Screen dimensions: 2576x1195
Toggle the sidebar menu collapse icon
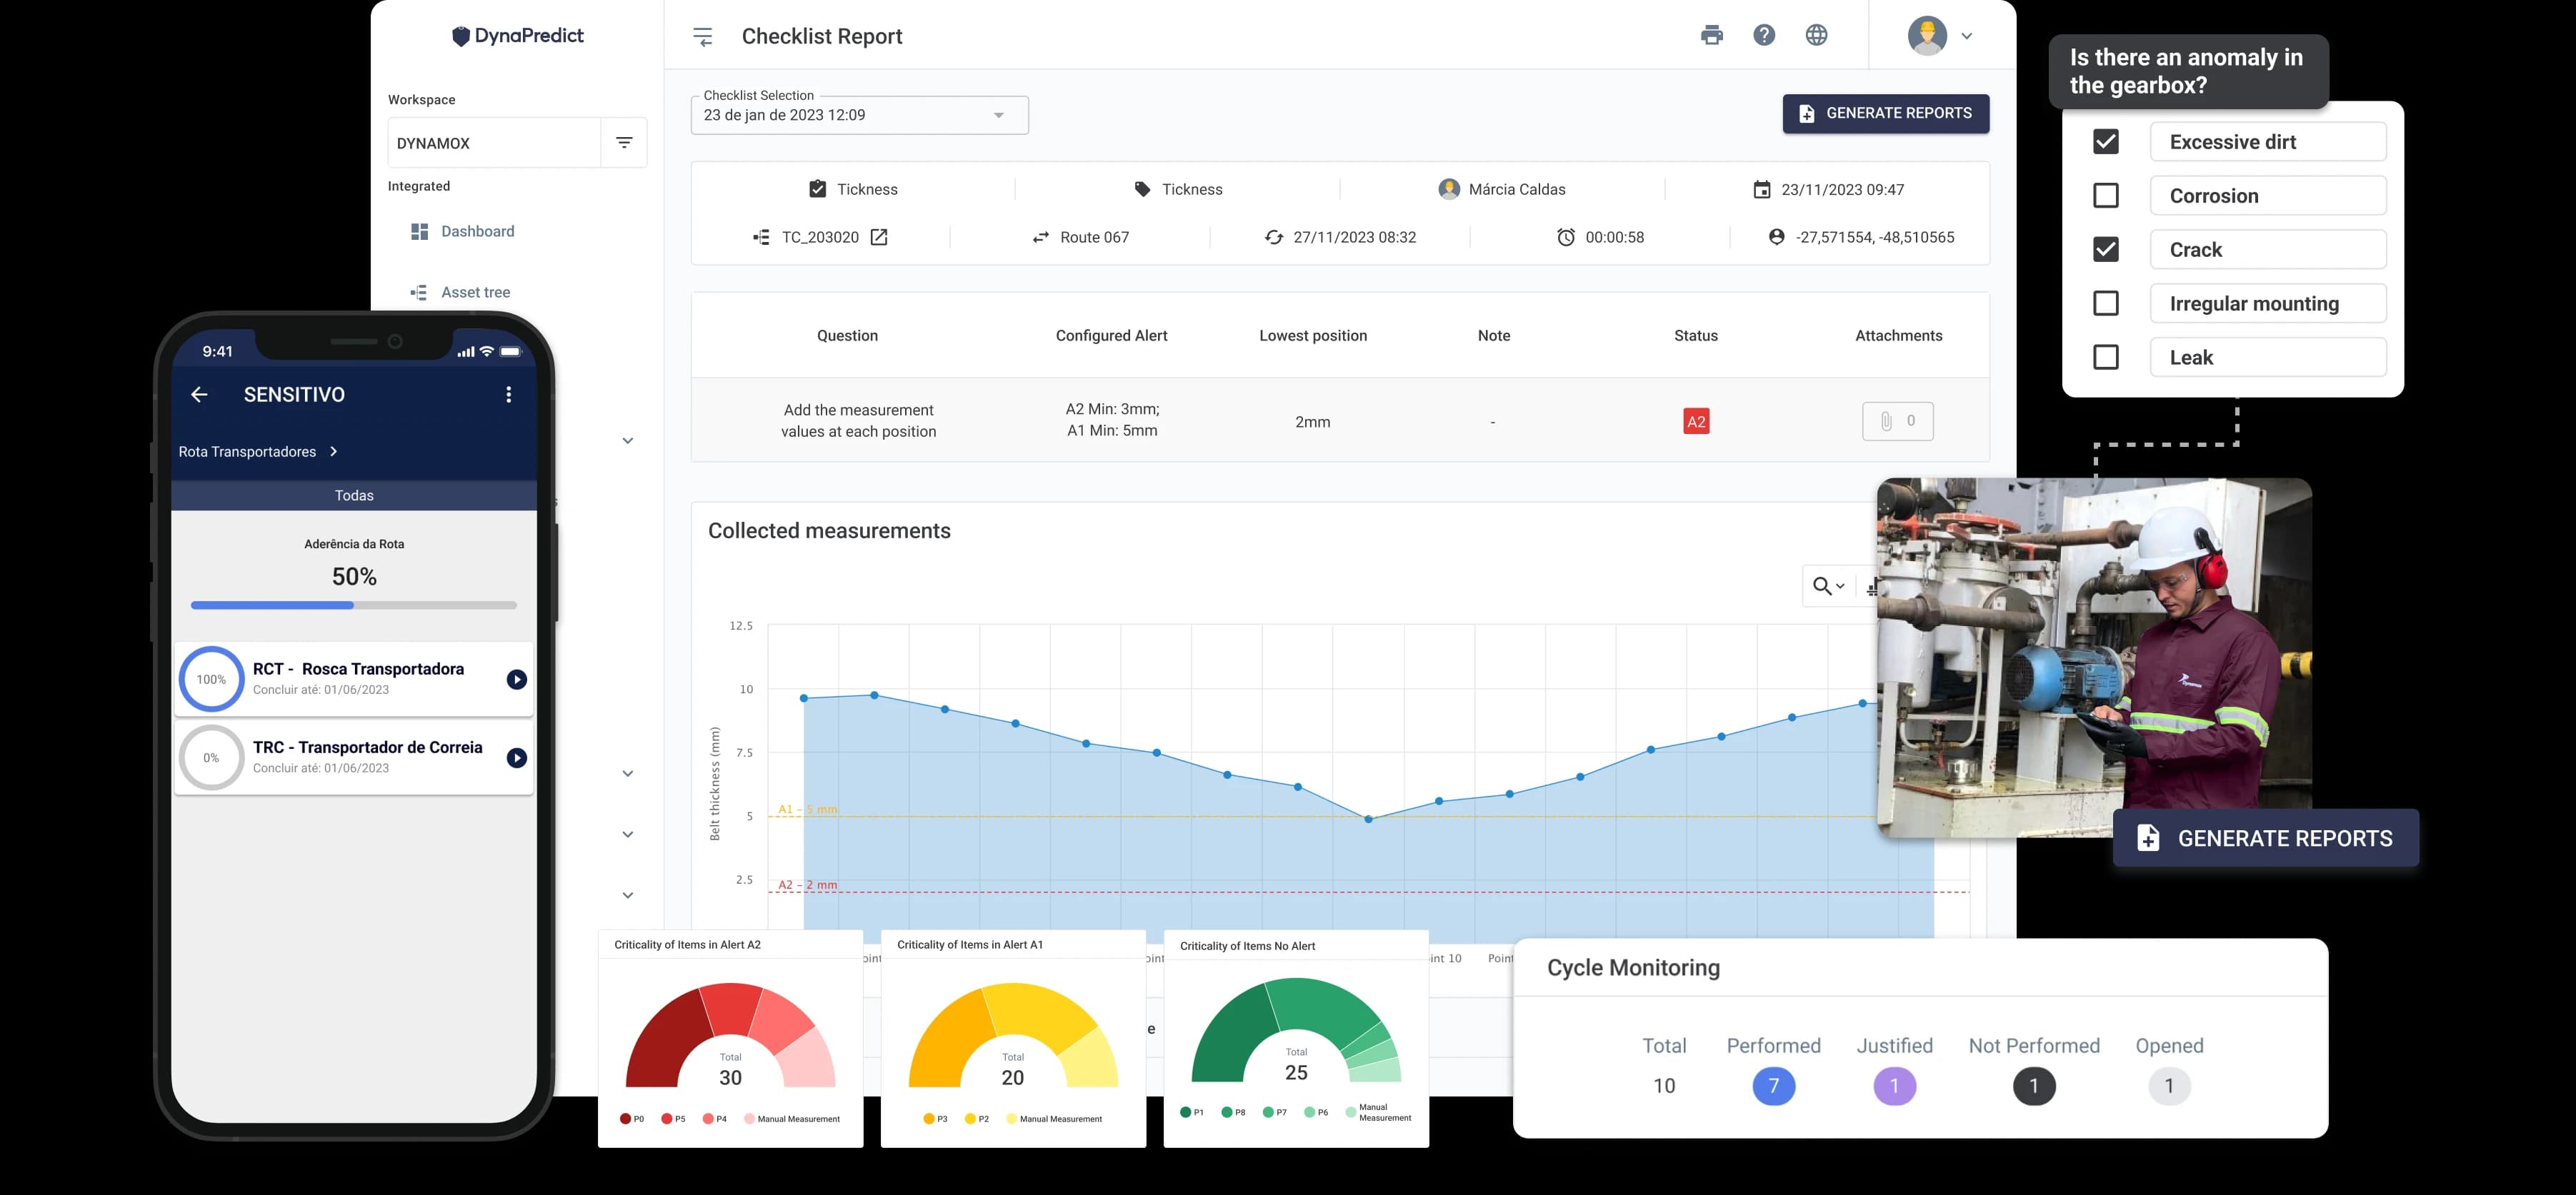703,37
